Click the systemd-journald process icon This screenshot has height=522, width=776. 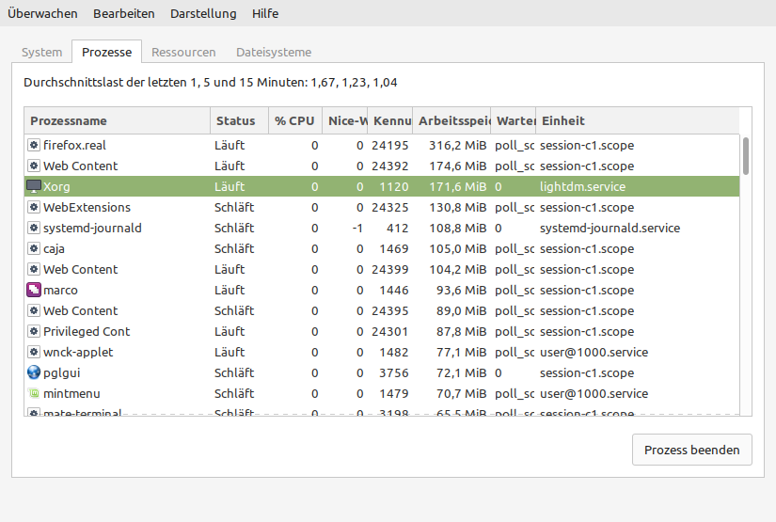[x=34, y=228]
